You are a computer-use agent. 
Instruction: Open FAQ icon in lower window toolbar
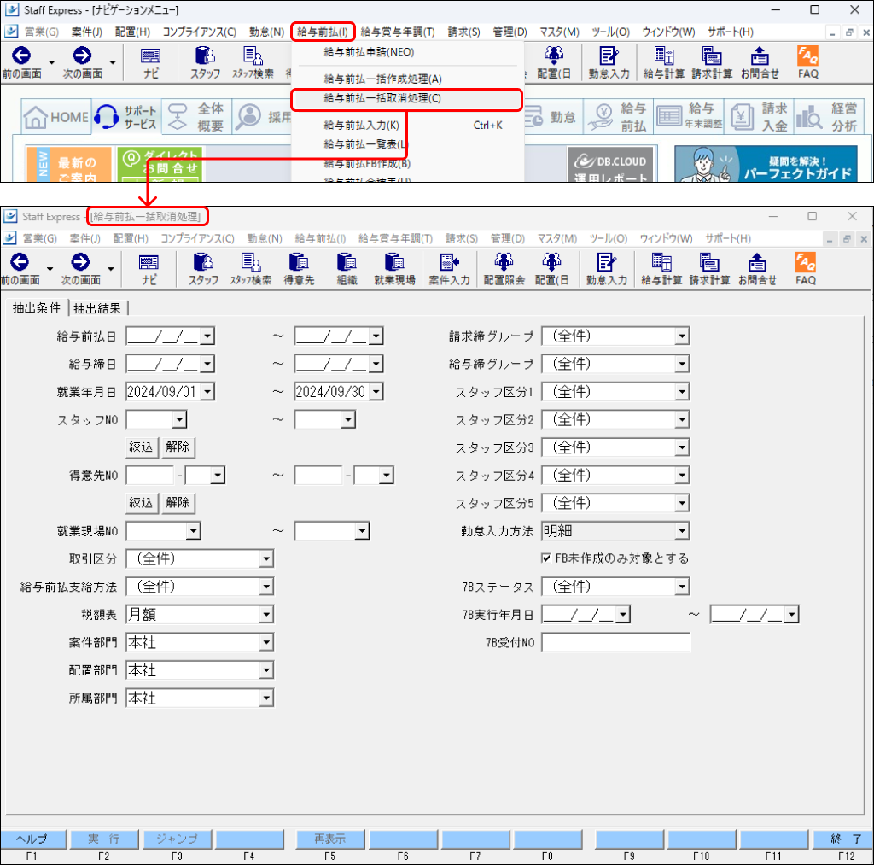coord(806,269)
